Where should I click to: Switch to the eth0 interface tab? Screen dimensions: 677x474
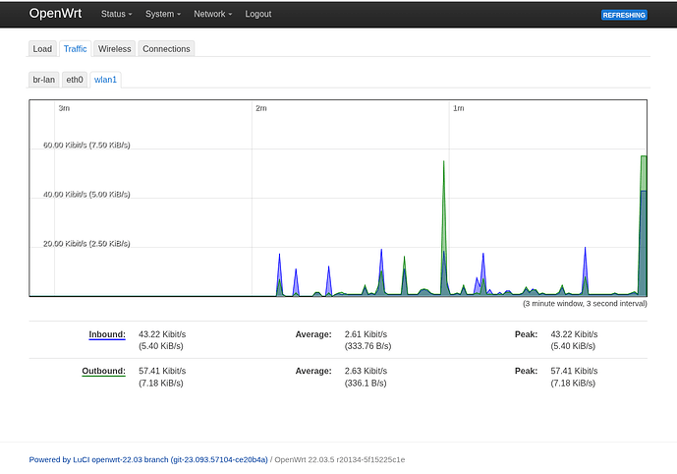[74, 79]
